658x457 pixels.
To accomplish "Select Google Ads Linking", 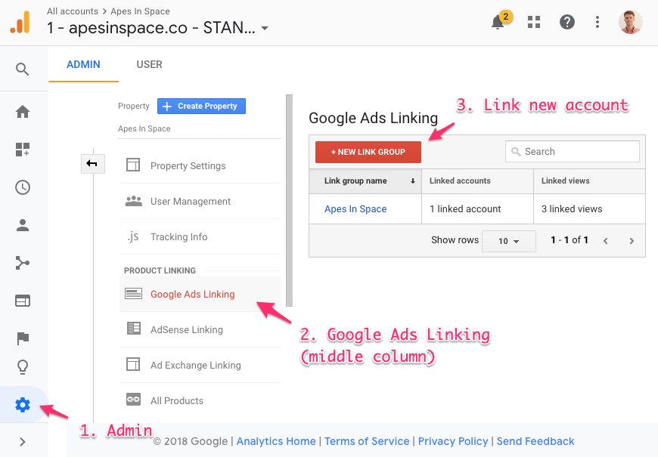I will 200,294.
